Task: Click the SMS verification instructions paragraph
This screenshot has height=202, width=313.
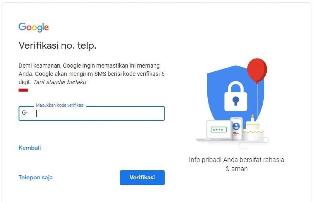Action: [91, 74]
